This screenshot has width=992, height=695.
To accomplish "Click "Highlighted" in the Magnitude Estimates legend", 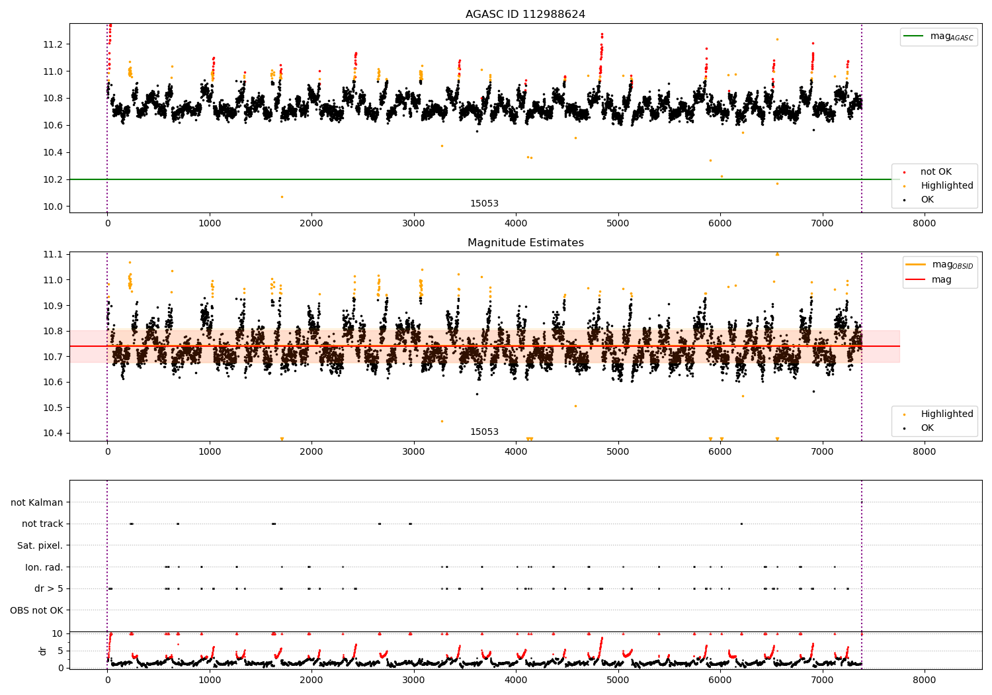I will [947, 414].
